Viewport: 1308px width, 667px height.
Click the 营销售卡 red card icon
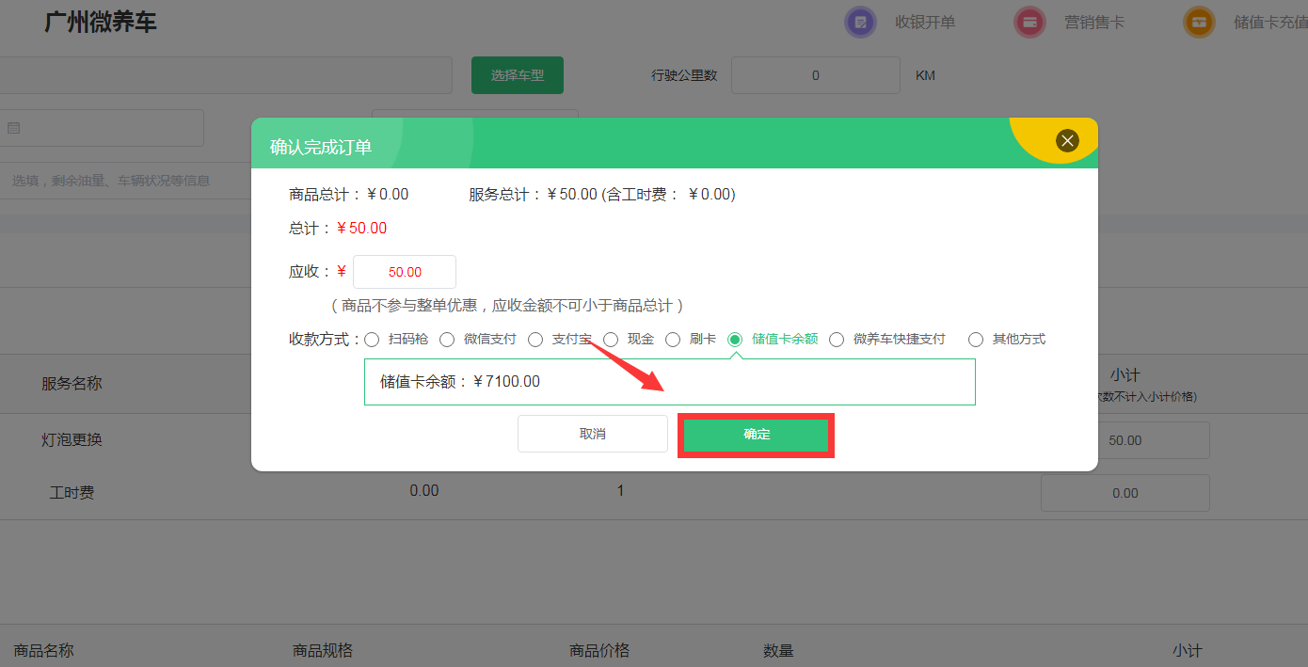(x=1029, y=22)
